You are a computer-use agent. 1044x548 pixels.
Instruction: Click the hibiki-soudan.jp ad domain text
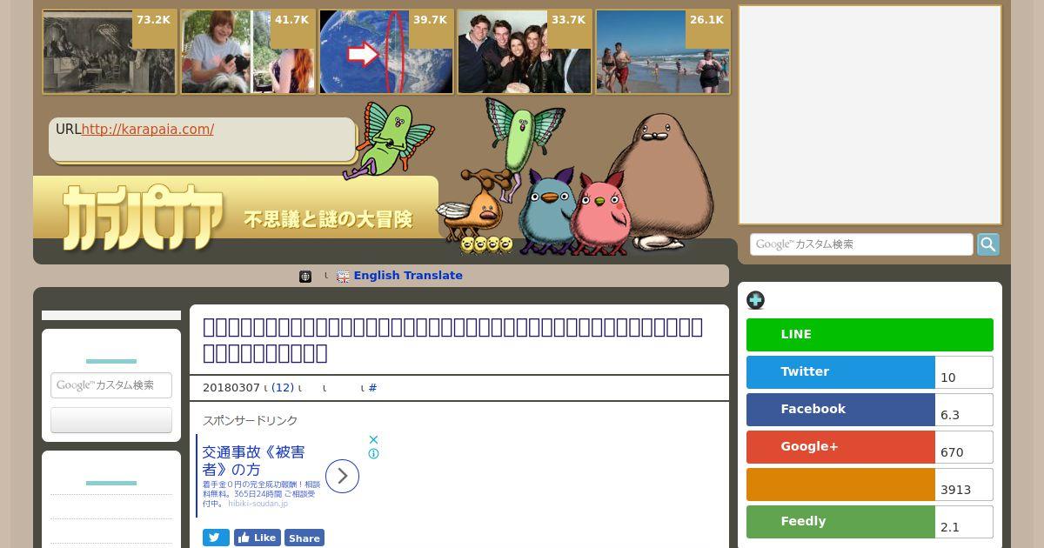tap(258, 504)
